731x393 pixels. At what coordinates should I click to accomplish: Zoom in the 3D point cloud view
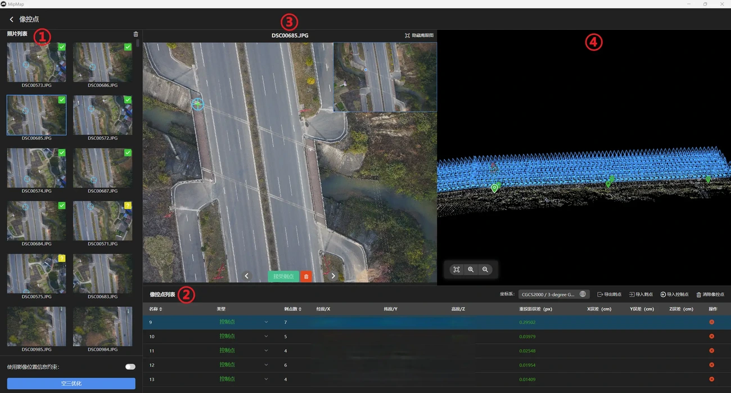[471, 270]
